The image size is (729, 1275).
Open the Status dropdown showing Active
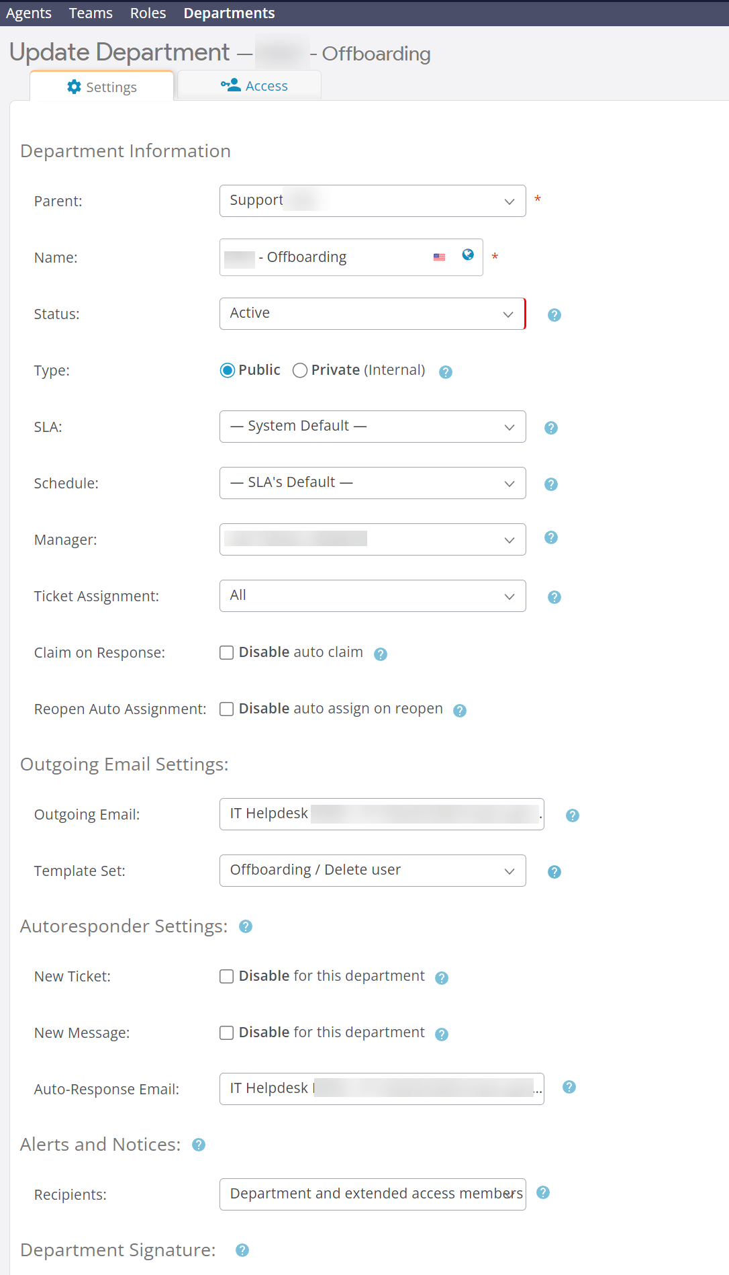372,314
